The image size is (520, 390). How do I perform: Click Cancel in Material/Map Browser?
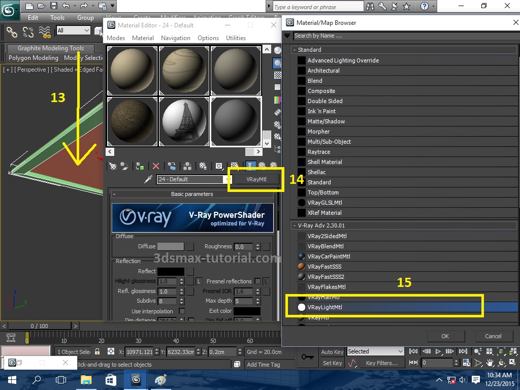493,336
